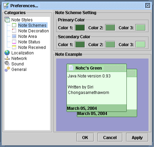Screen dimensions: 154x147
Task: Click the Note Area blue icon
Action: (x=14, y=36)
